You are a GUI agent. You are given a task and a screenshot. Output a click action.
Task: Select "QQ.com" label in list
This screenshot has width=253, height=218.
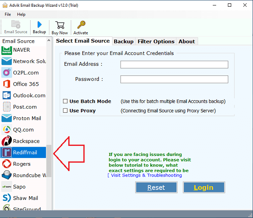pyautogui.click(x=23, y=130)
